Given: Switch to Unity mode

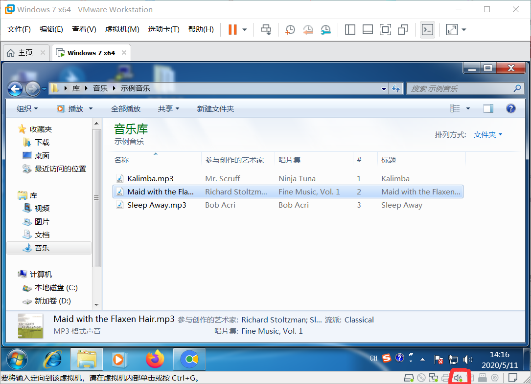Looking at the screenshot, I should 403,30.
